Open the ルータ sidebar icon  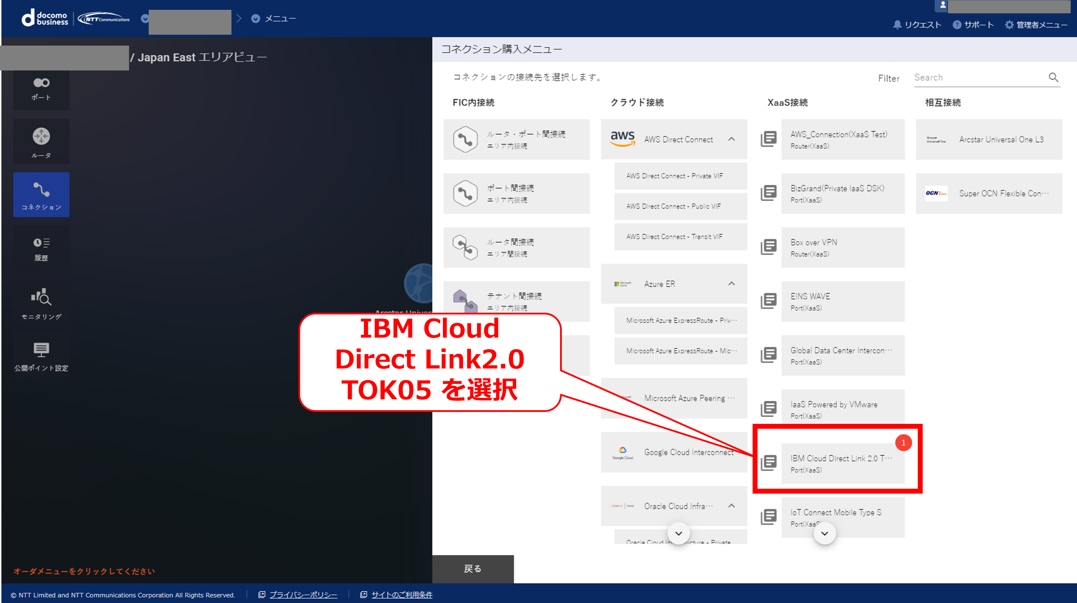coord(41,142)
